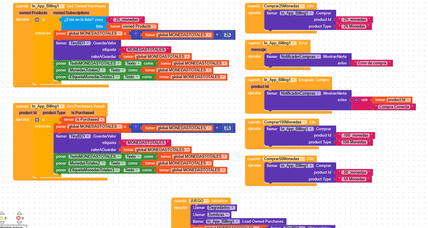Open the Comprar100Monedas component dropdown
The image size is (428, 228).
coord(285,122)
